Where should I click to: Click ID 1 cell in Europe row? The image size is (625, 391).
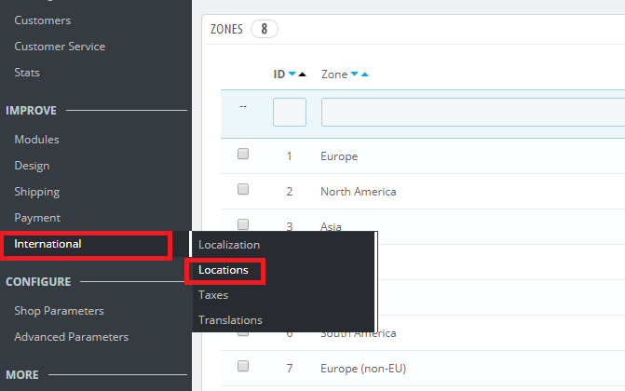[290, 156]
